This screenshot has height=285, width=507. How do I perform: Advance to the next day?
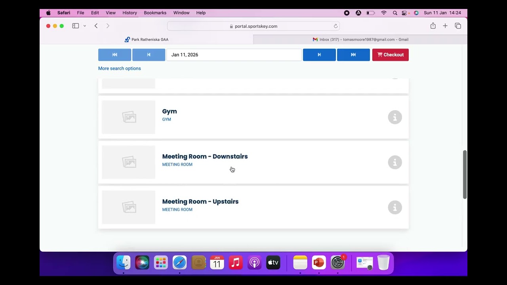[319, 55]
